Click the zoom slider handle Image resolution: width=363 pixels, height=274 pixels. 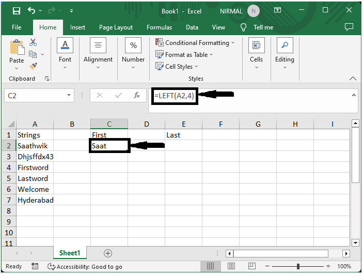[x=298, y=266]
